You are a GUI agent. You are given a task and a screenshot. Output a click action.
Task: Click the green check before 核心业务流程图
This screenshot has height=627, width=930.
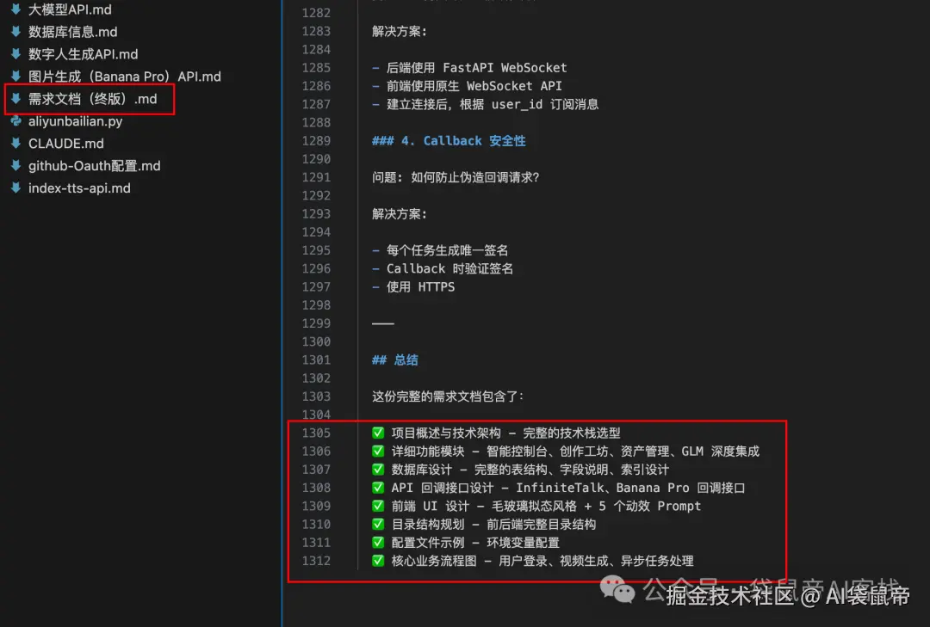378,561
